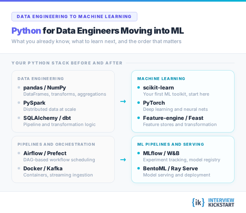Click 'Experiment tracking, model registry' text
Screen dimensions: 246x213
coord(182,160)
